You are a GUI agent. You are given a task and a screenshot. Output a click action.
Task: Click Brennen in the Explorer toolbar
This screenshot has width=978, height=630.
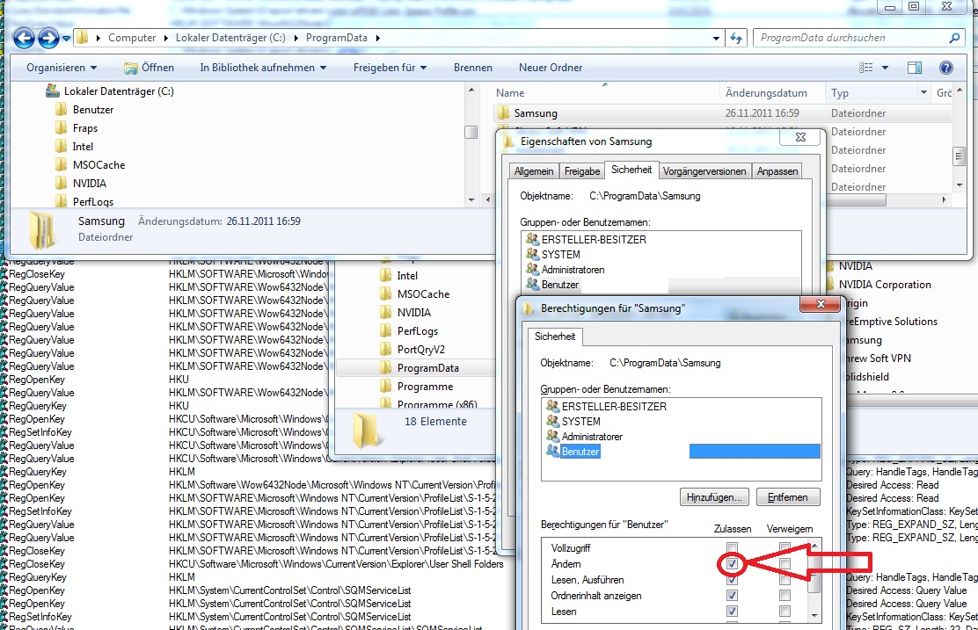pyautogui.click(x=473, y=68)
